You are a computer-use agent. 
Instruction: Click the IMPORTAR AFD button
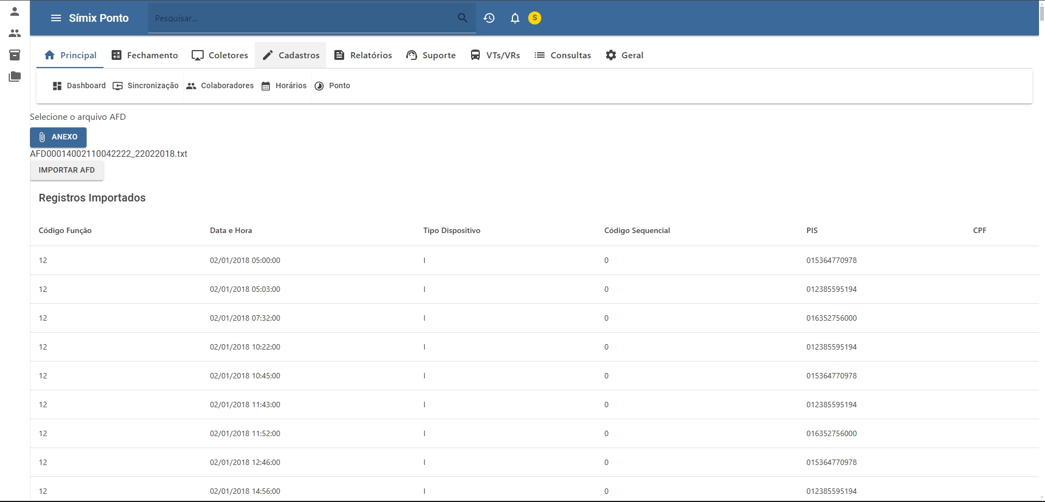[x=66, y=170]
